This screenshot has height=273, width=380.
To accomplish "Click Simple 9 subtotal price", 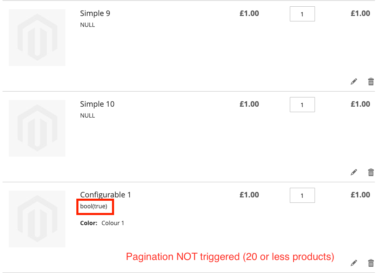I will (360, 13).
